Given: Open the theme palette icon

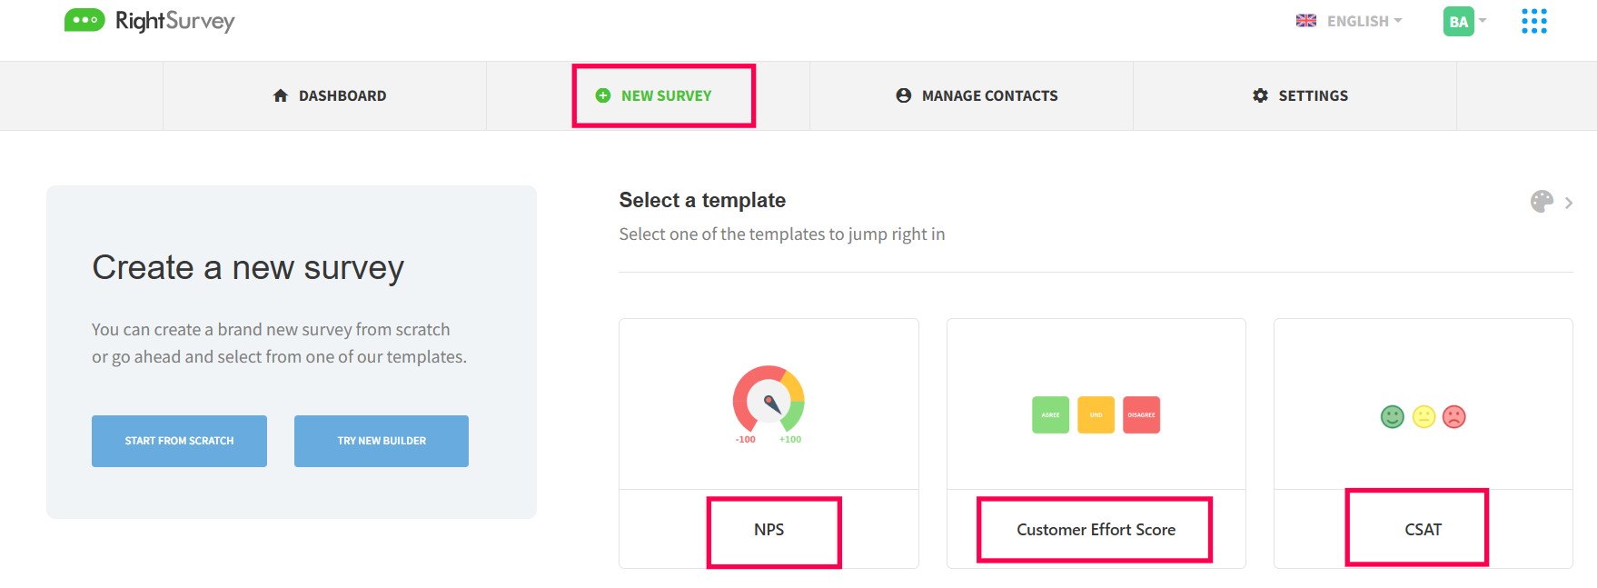Looking at the screenshot, I should [x=1542, y=202].
